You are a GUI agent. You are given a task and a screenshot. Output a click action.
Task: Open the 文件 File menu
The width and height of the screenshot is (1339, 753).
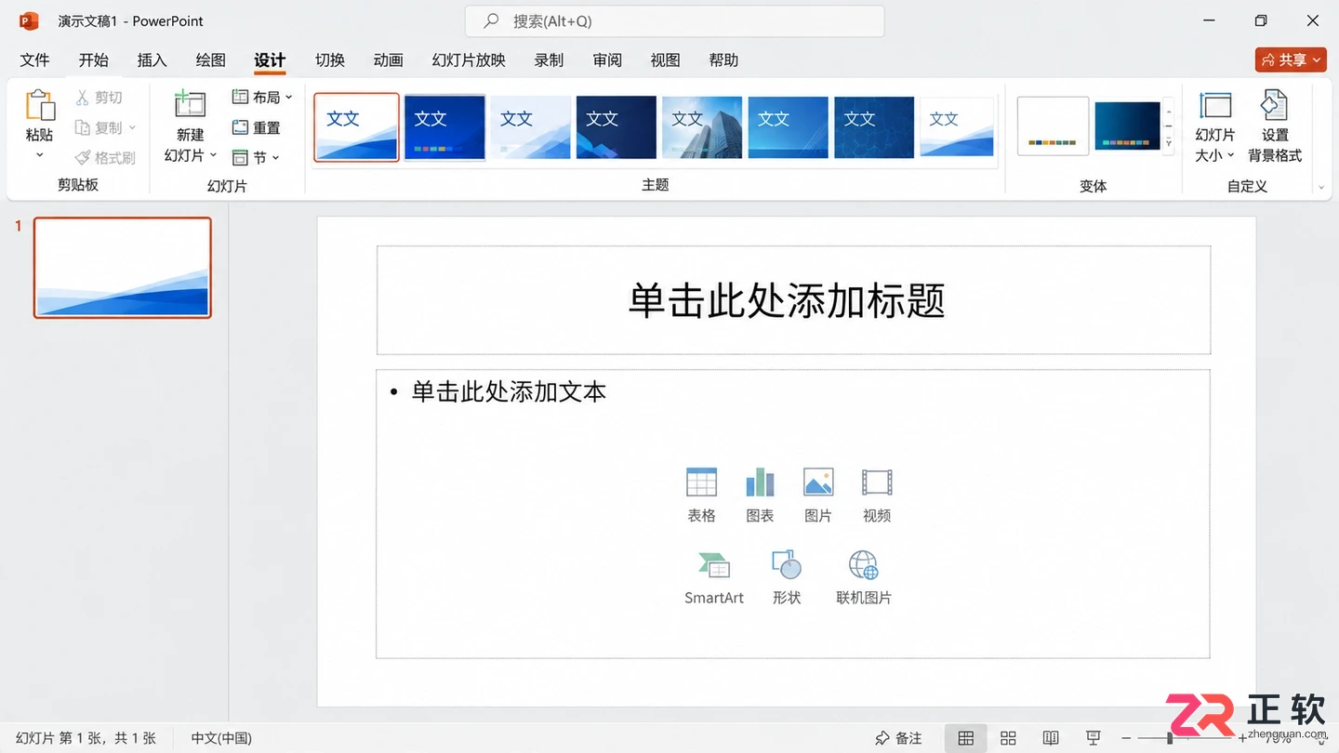tap(34, 59)
